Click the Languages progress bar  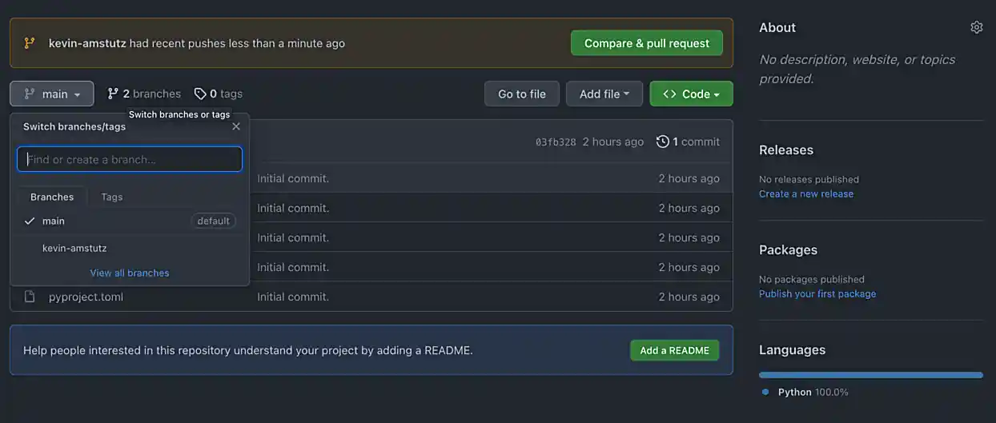click(870, 374)
